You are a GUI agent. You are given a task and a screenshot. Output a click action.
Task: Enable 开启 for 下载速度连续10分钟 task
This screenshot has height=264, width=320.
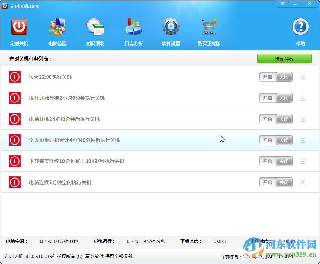[267, 161]
